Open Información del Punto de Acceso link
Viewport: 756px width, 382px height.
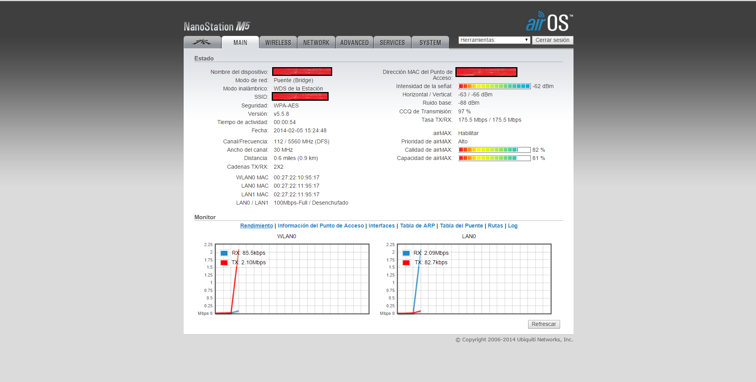pos(320,226)
